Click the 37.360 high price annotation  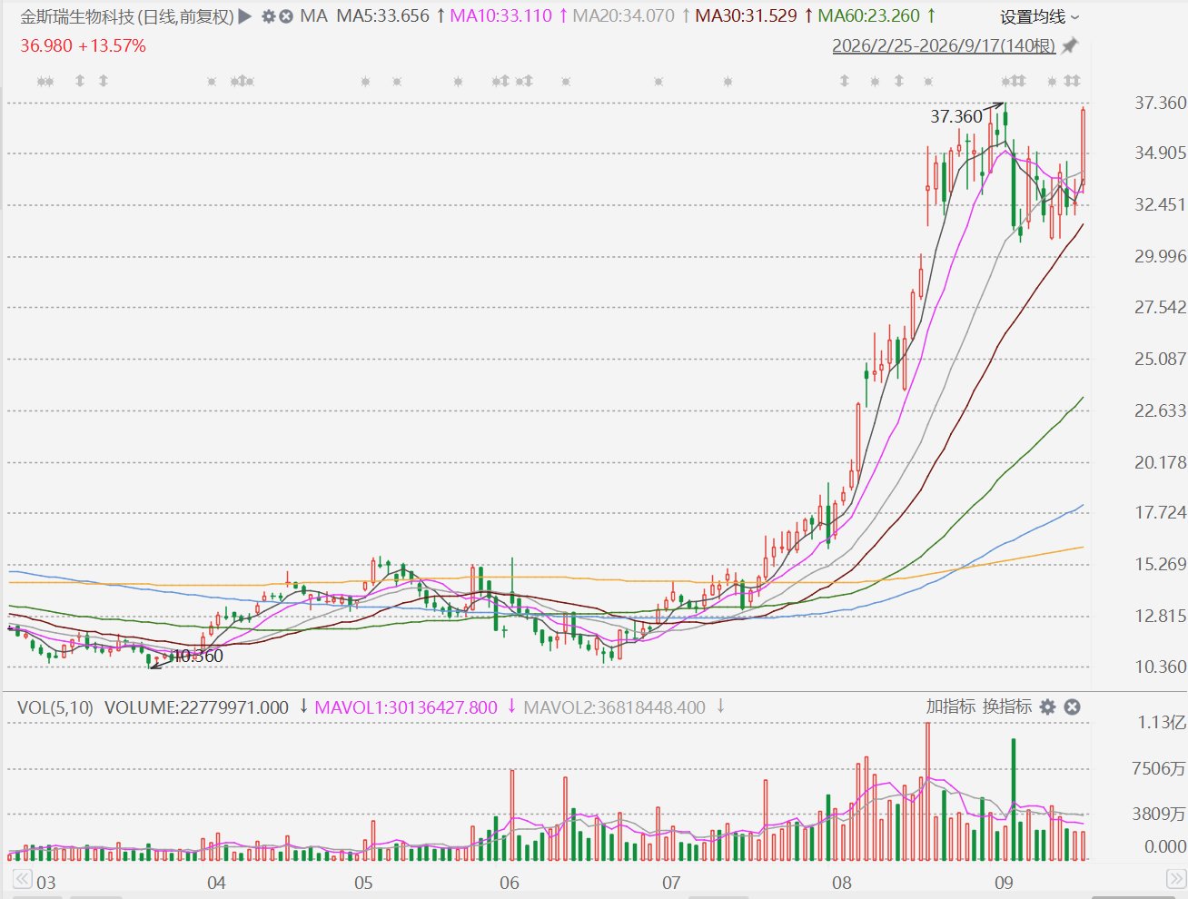pyautogui.click(x=956, y=116)
